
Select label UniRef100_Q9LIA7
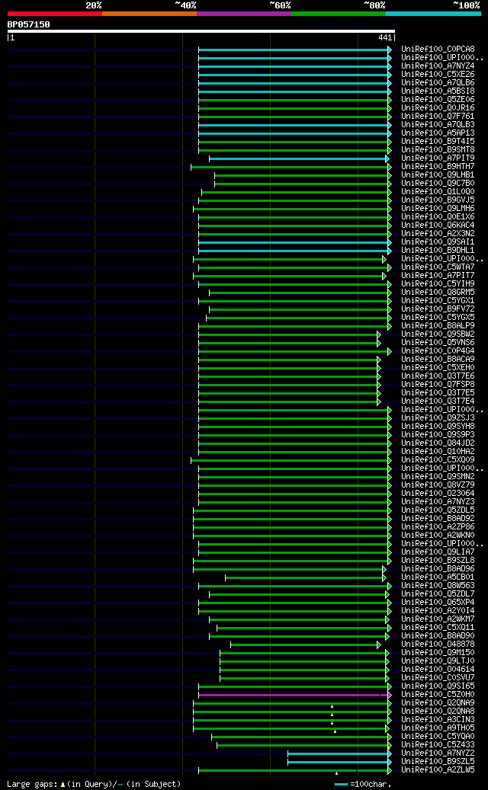438,552
